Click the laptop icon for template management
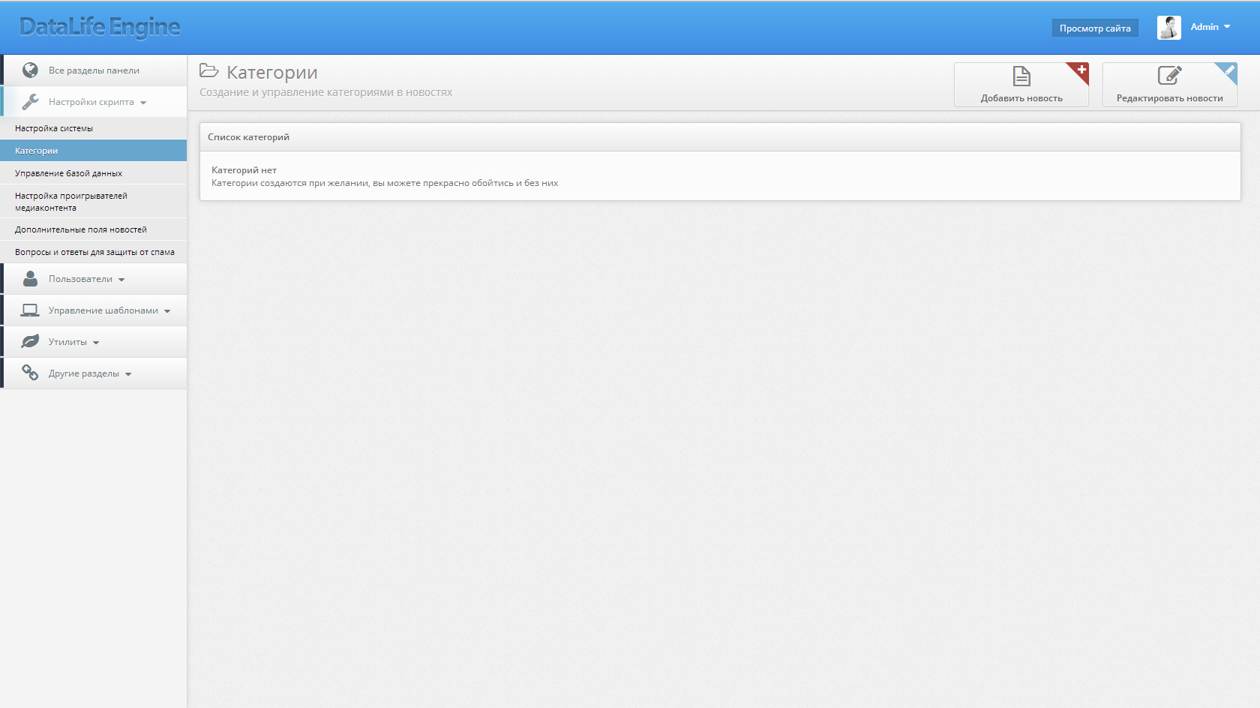 point(30,310)
